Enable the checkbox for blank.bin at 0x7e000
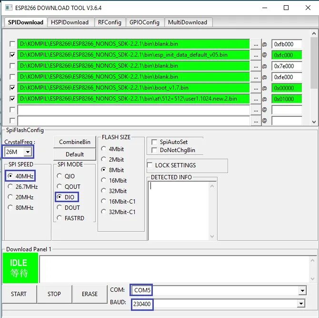The image size is (319, 318). pyautogui.click(x=12, y=66)
